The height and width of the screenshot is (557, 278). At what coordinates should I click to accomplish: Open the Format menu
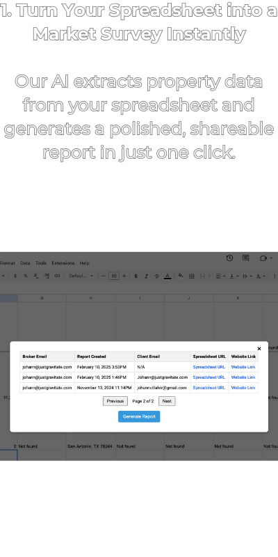tap(8, 263)
